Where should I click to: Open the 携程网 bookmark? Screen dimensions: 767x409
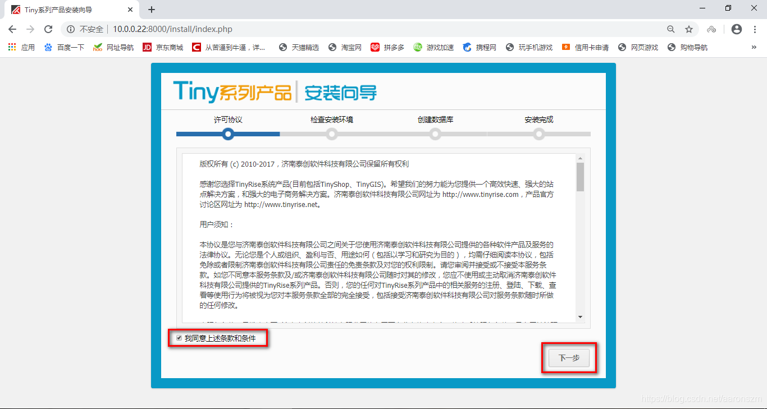[x=480, y=48]
